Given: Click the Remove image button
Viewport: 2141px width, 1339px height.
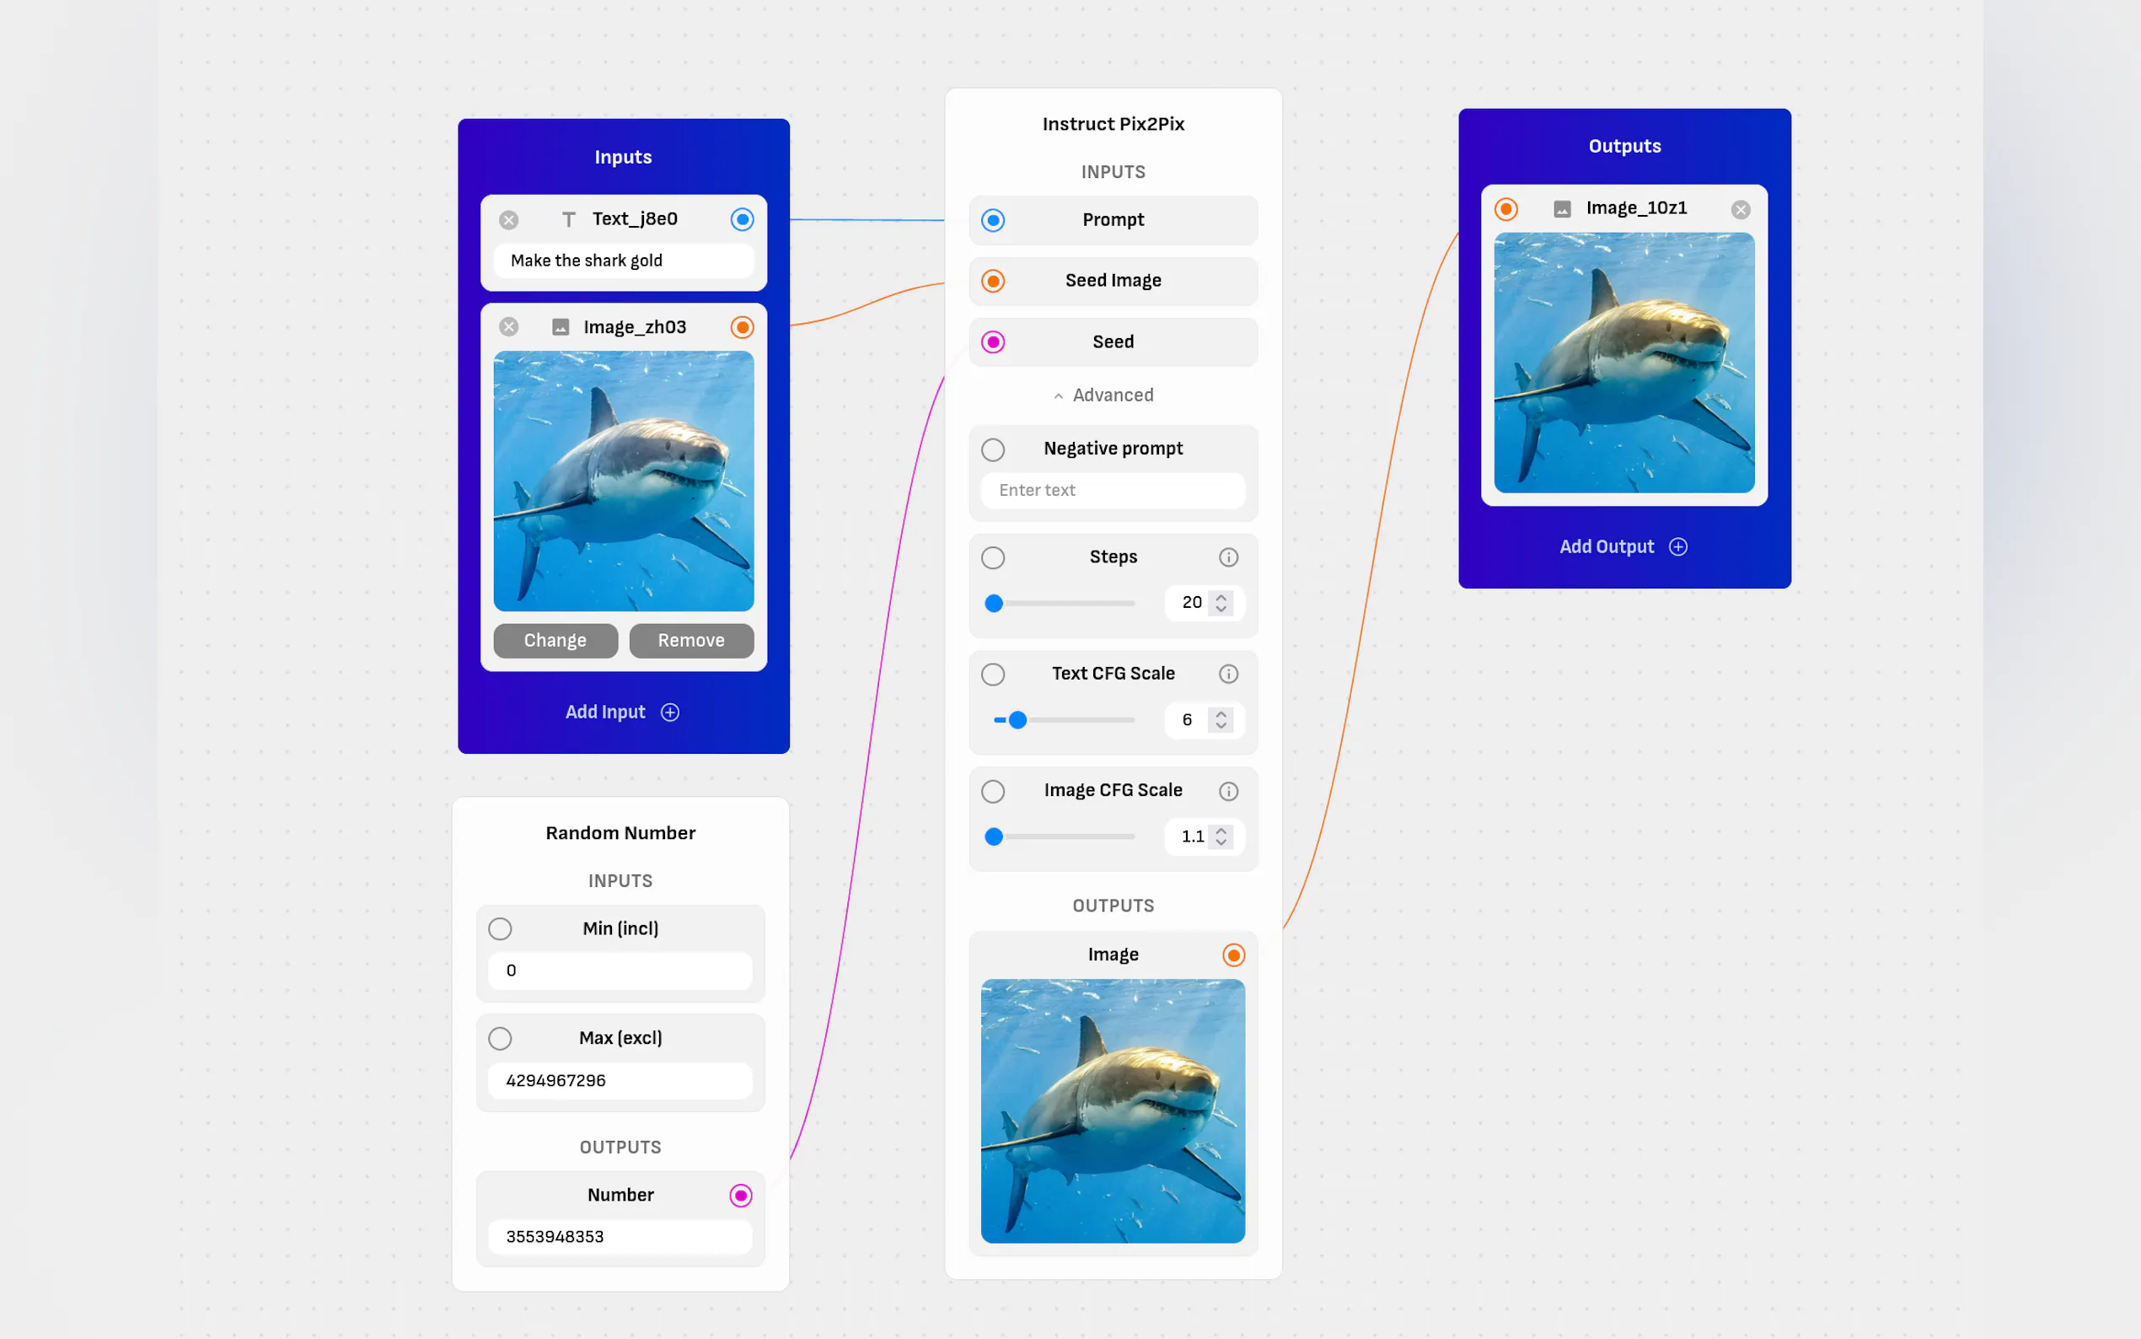Looking at the screenshot, I should click(x=690, y=640).
